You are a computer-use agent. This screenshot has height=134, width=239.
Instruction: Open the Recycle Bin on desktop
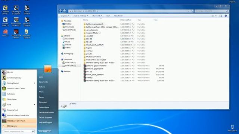(232, 128)
